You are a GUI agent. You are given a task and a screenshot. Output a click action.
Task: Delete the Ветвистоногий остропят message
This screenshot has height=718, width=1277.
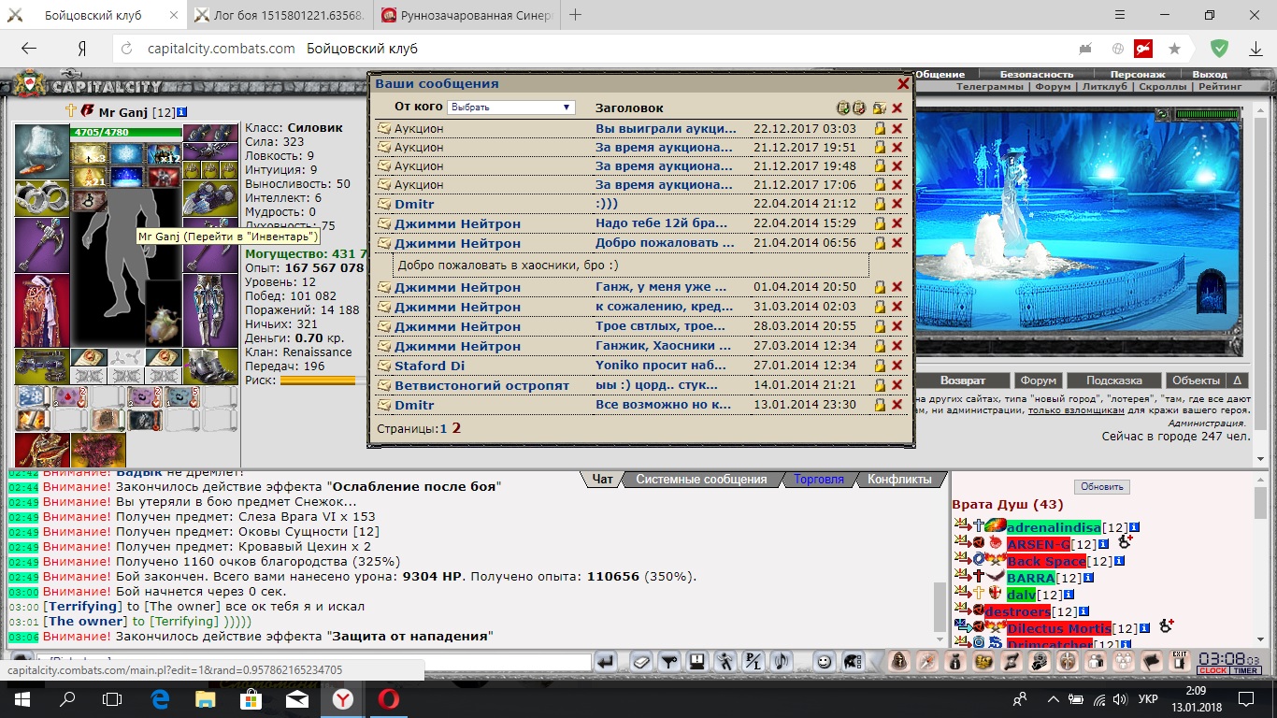pos(897,385)
